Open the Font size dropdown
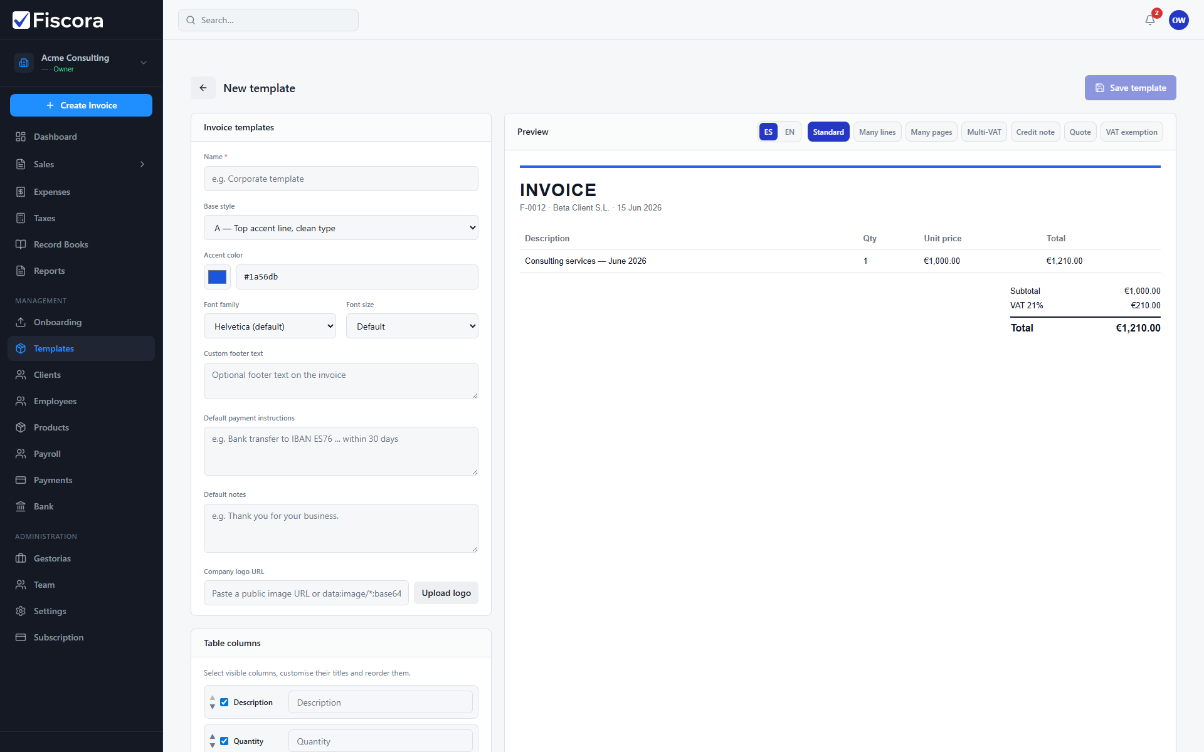 pyautogui.click(x=412, y=326)
